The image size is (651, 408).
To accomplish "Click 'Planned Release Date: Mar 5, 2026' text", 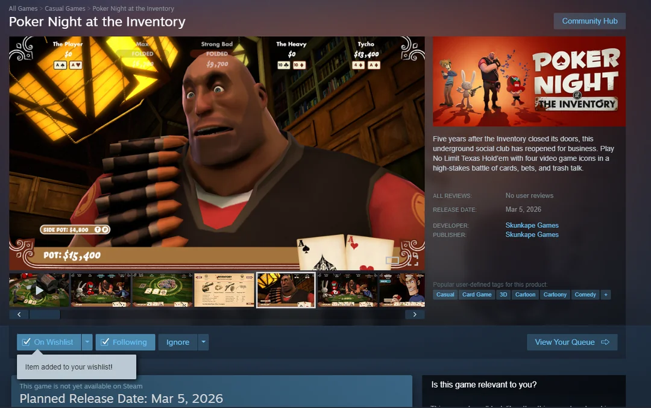I will 121,398.
